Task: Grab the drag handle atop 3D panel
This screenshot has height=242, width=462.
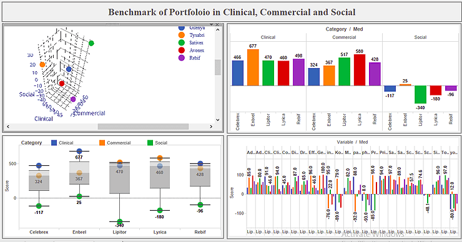Action: point(112,25)
